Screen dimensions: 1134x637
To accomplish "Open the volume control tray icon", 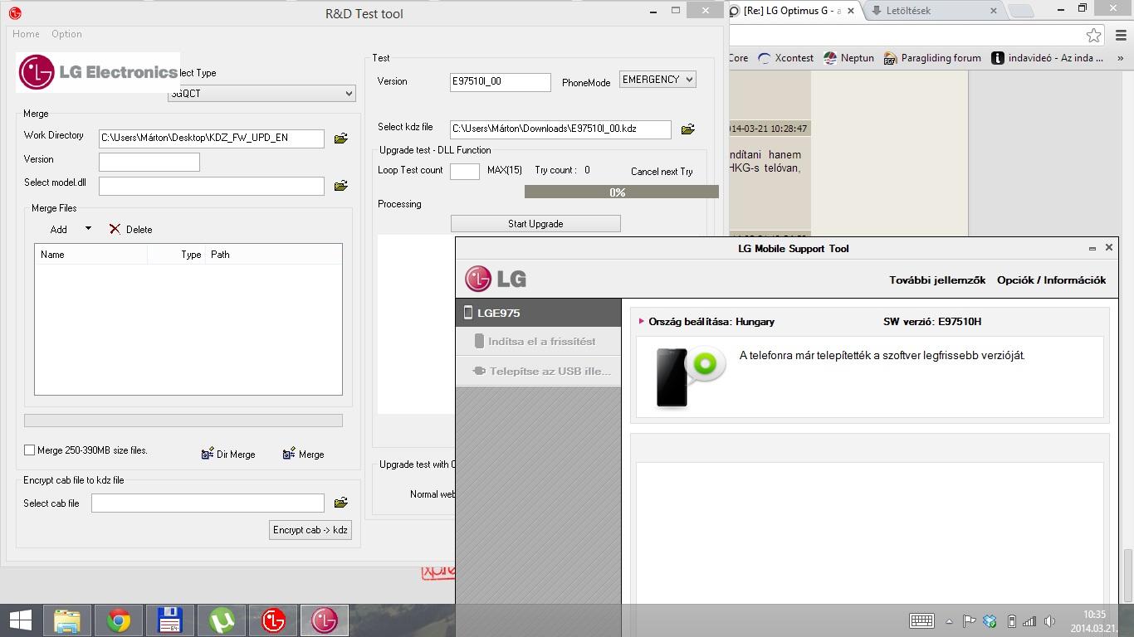I will point(1050,620).
